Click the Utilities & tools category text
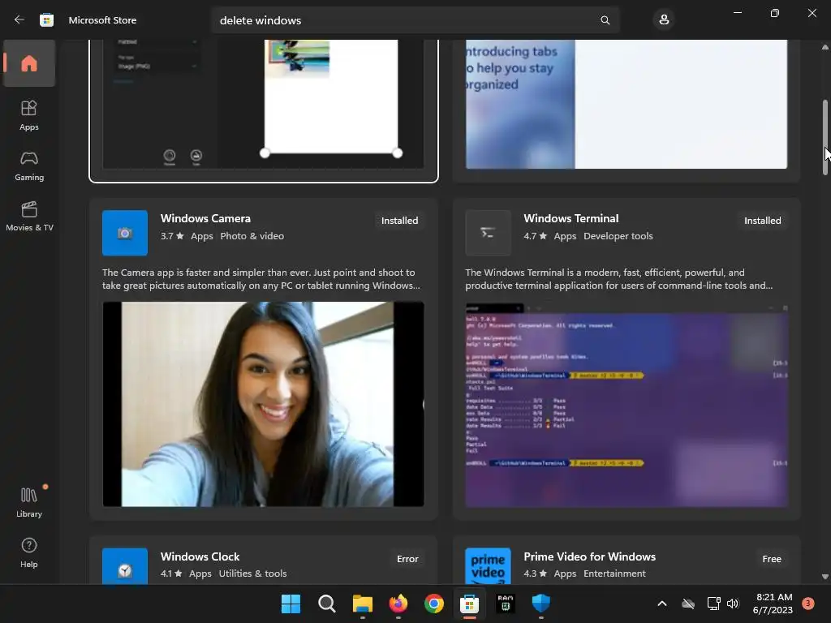831x623 pixels. pyautogui.click(x=252, y=574)
